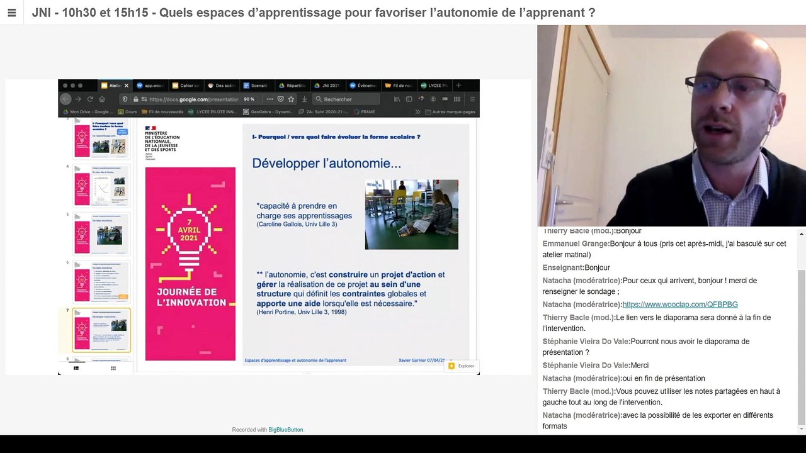Click the Développer l'autonomie slide heading
806x453 pixels.
pyautogui.click(x=326, y=164)
